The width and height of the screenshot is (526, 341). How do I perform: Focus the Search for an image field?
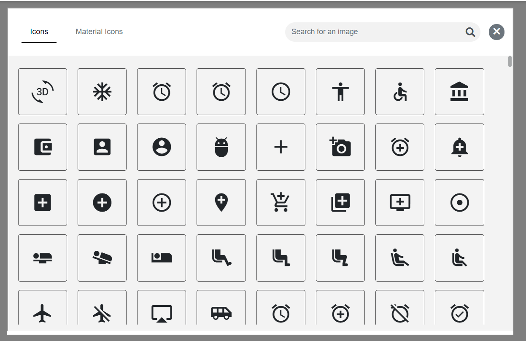(375, 32)
